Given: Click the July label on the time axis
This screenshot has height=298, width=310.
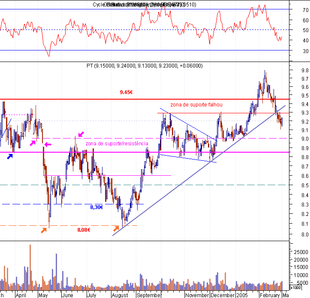Looking at the screenshot, I should click(x=92, y=295).
